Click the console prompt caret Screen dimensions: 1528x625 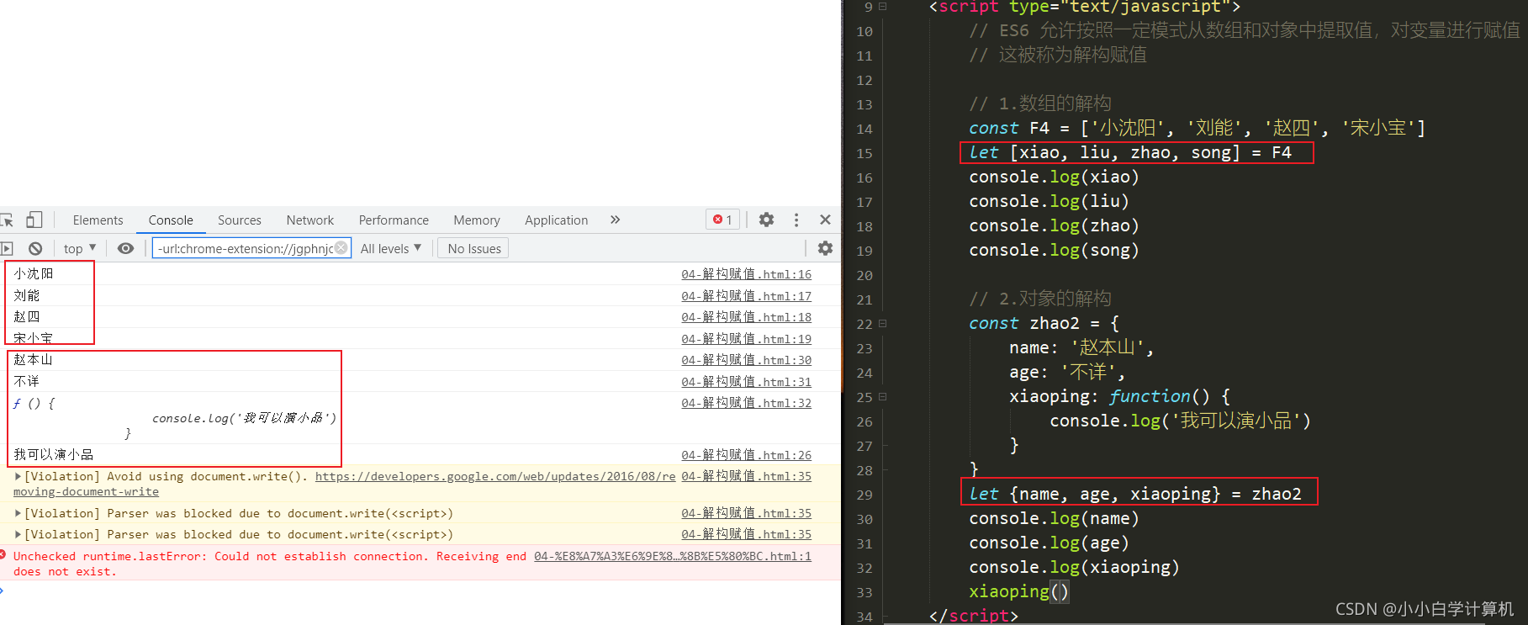(2, 591)
